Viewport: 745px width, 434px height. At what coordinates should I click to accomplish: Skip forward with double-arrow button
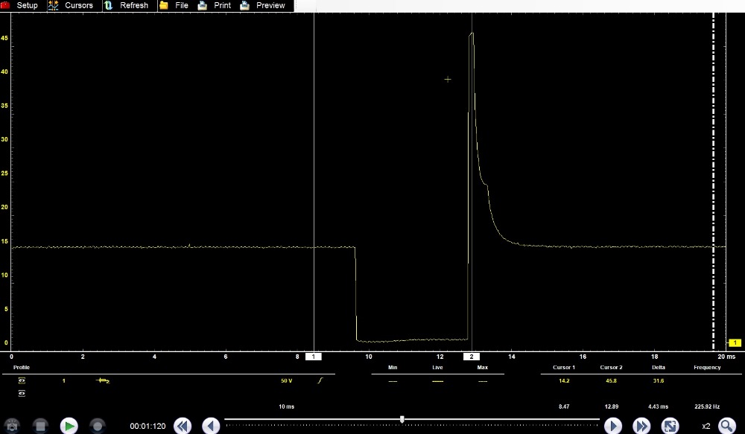[641, 426]
